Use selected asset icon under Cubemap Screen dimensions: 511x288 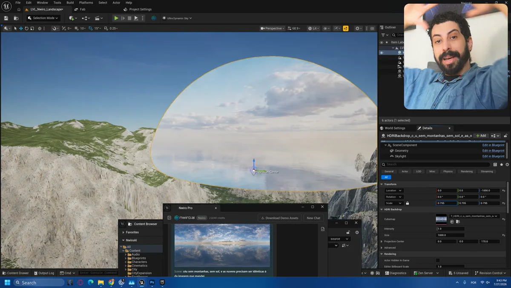click(452, 222)
